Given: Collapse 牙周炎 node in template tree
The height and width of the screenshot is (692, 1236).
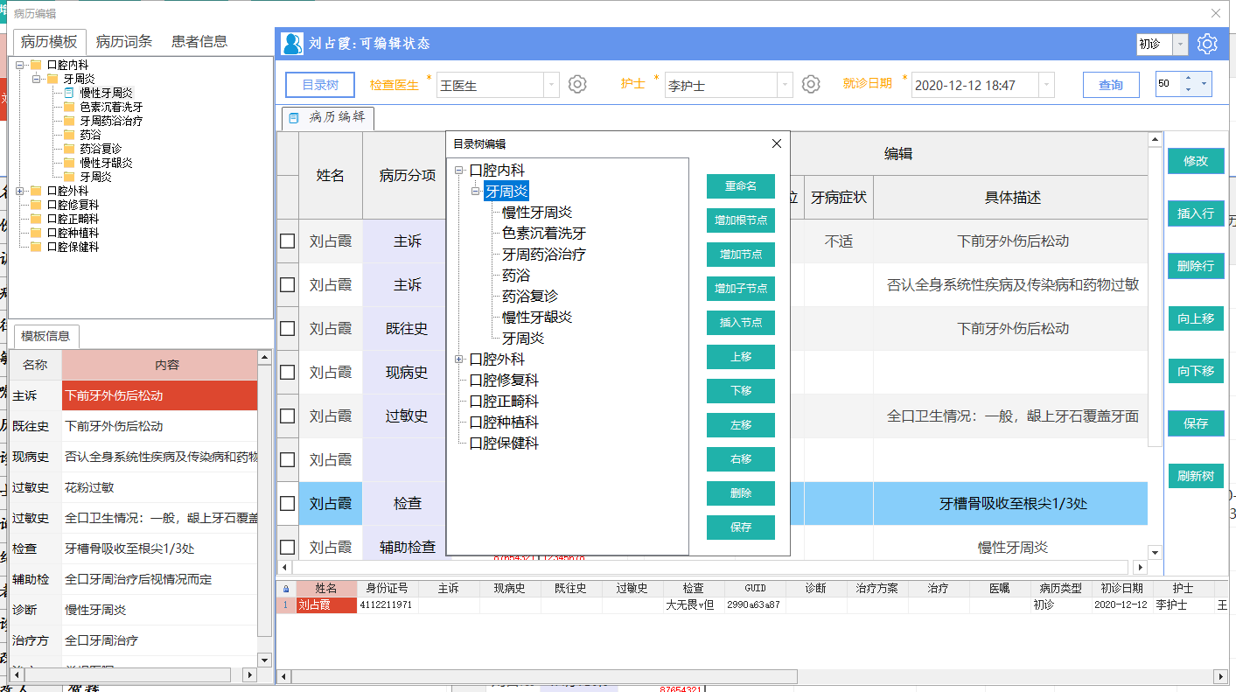Looking at the screenshot, I should pos(37,79).
